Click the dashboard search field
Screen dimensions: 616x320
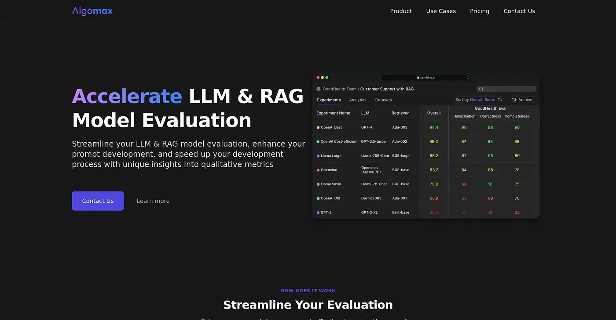coord(506,89)
